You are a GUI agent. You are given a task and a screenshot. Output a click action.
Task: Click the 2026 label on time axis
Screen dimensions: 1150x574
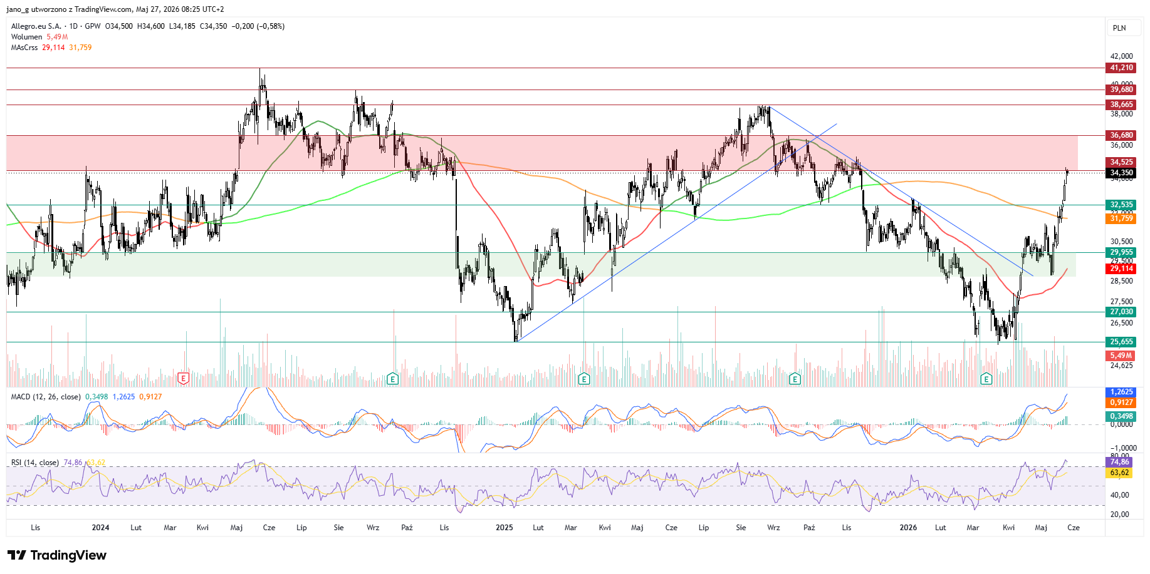pos(908,528)
